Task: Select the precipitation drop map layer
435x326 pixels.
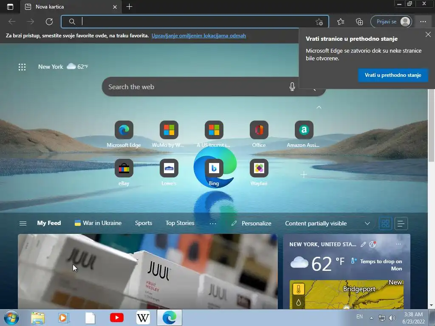Action: click(299, 302)
